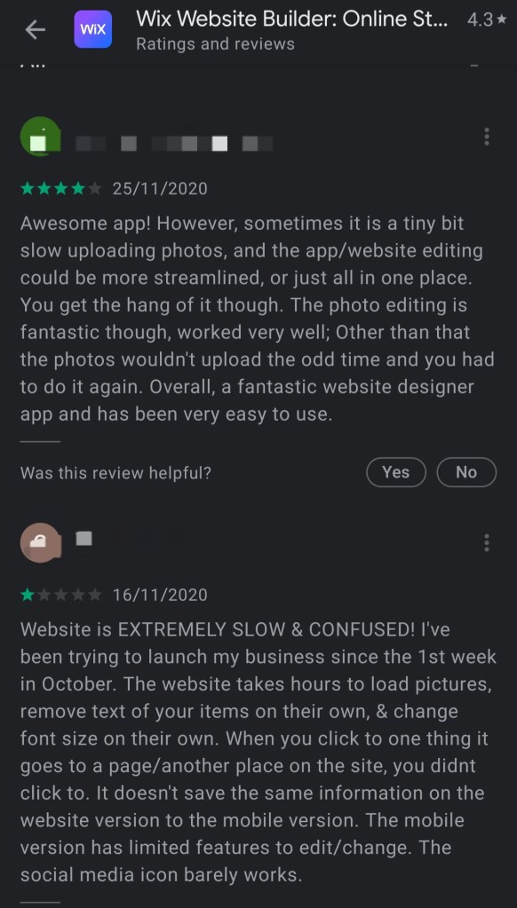Select the 16/11/2020 review date
The image size is (517, 908).
tap(159, 595)
